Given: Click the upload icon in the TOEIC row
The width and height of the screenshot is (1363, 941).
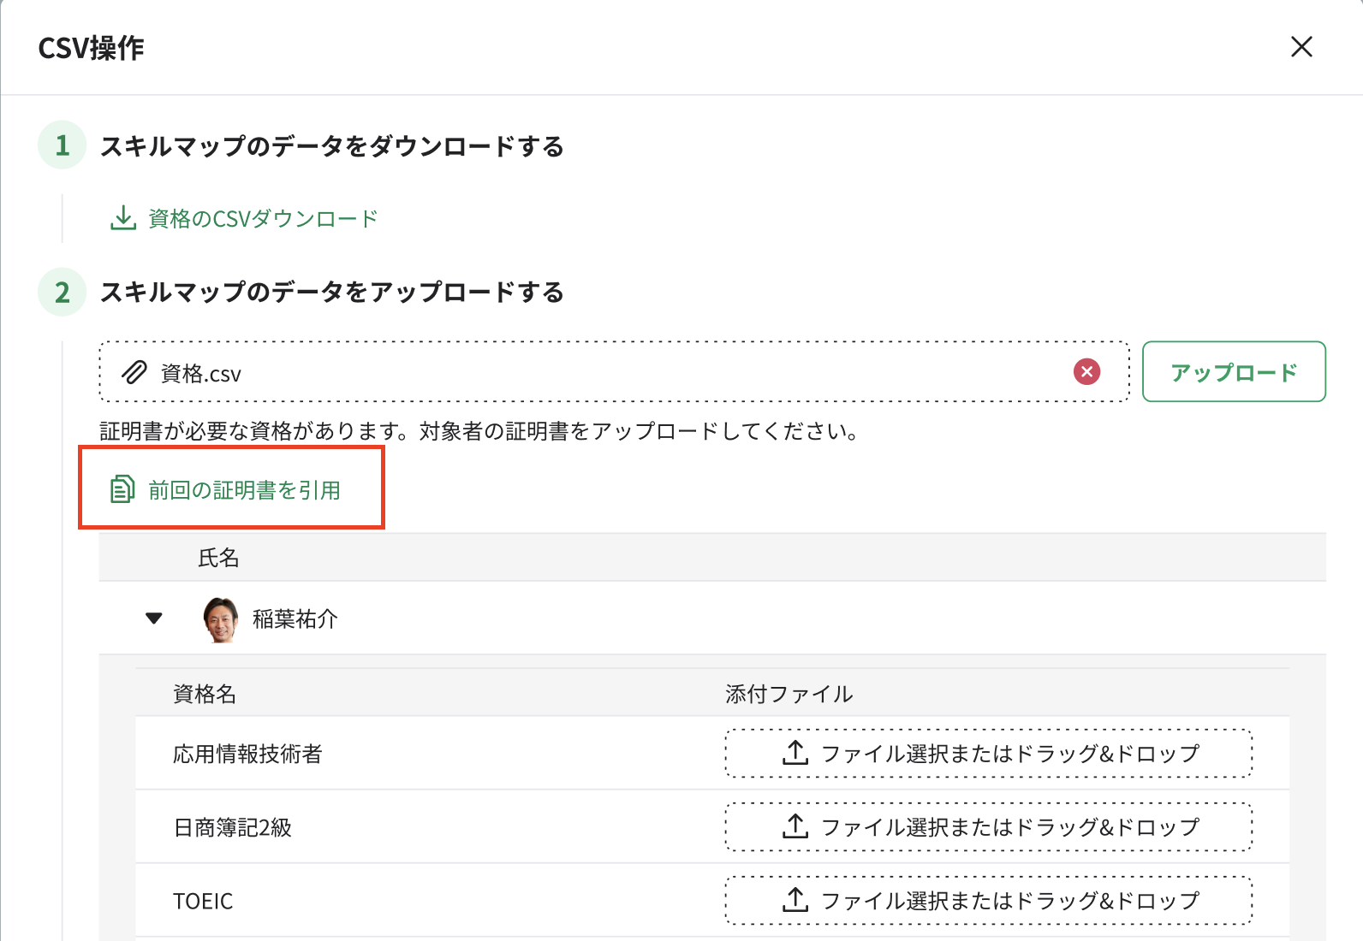Looking at the screenshot, I should (795, 900).
